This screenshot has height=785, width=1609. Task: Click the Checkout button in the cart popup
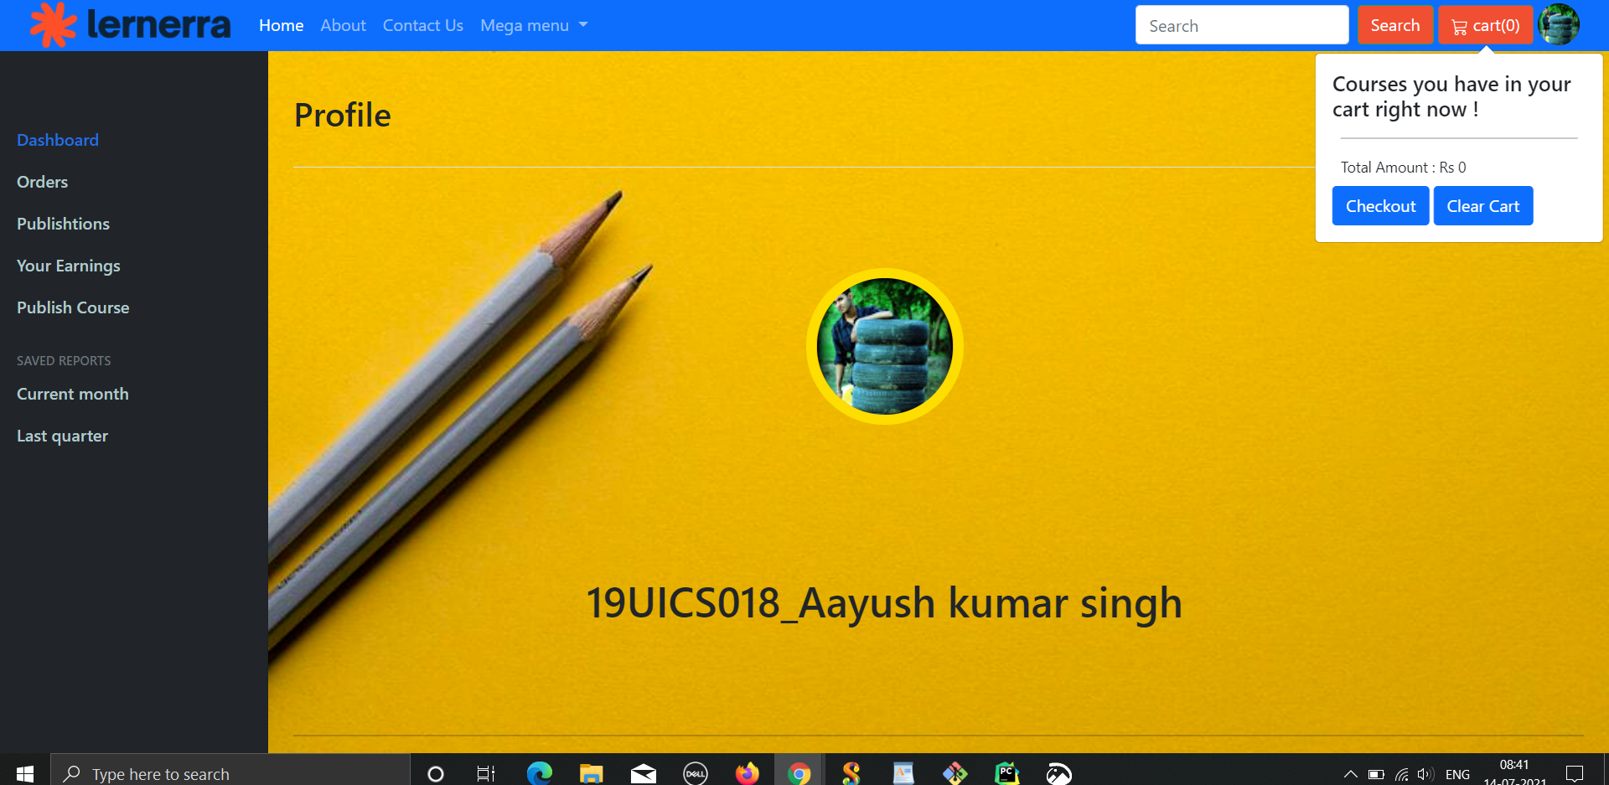(x=1379, y=205)
